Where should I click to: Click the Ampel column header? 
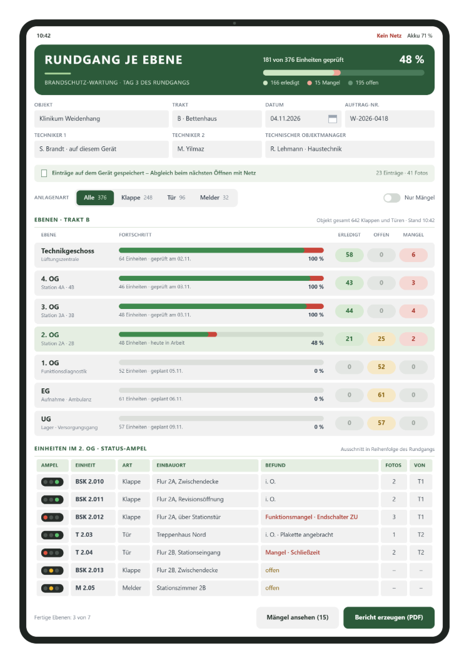tap(53, 465)
